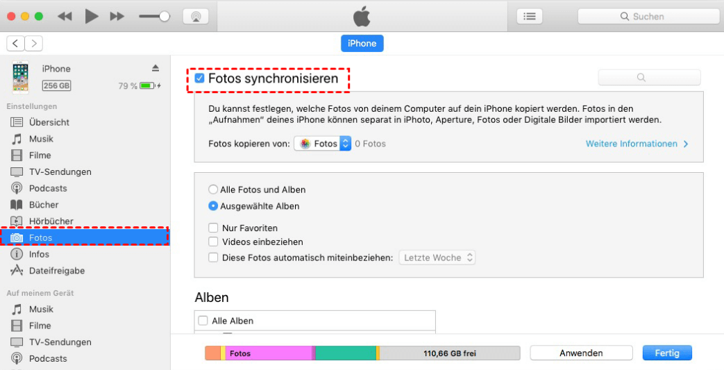Open AirPlay output icon

(196, 16)
